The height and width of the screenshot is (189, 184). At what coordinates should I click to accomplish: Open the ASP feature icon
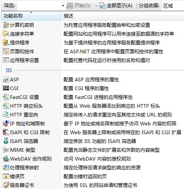(6, 80)
